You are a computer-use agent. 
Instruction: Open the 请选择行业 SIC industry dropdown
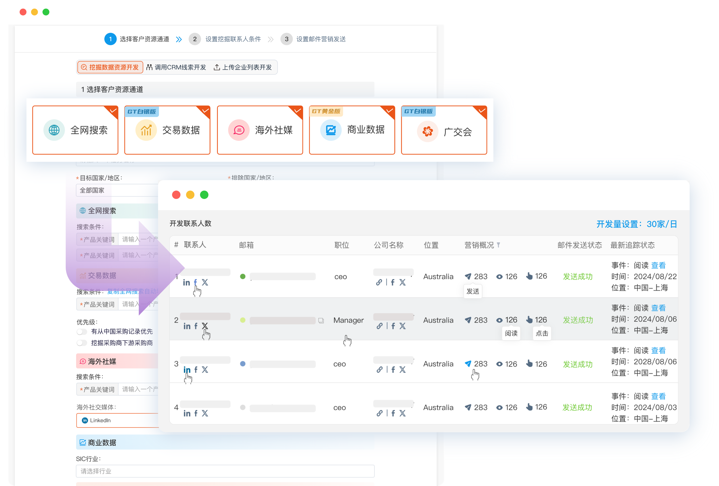225,471
